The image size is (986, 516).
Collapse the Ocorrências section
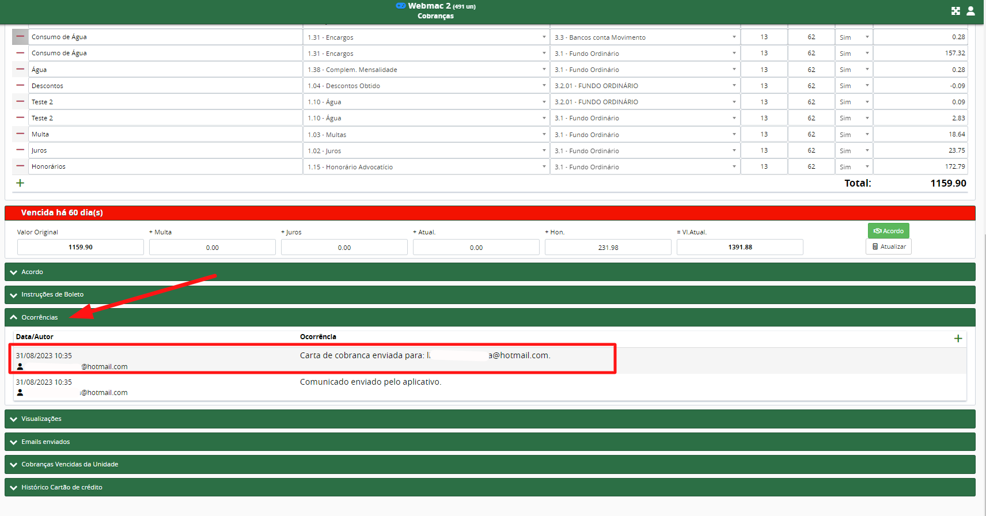pyautogui.click(x=39, y=317)
